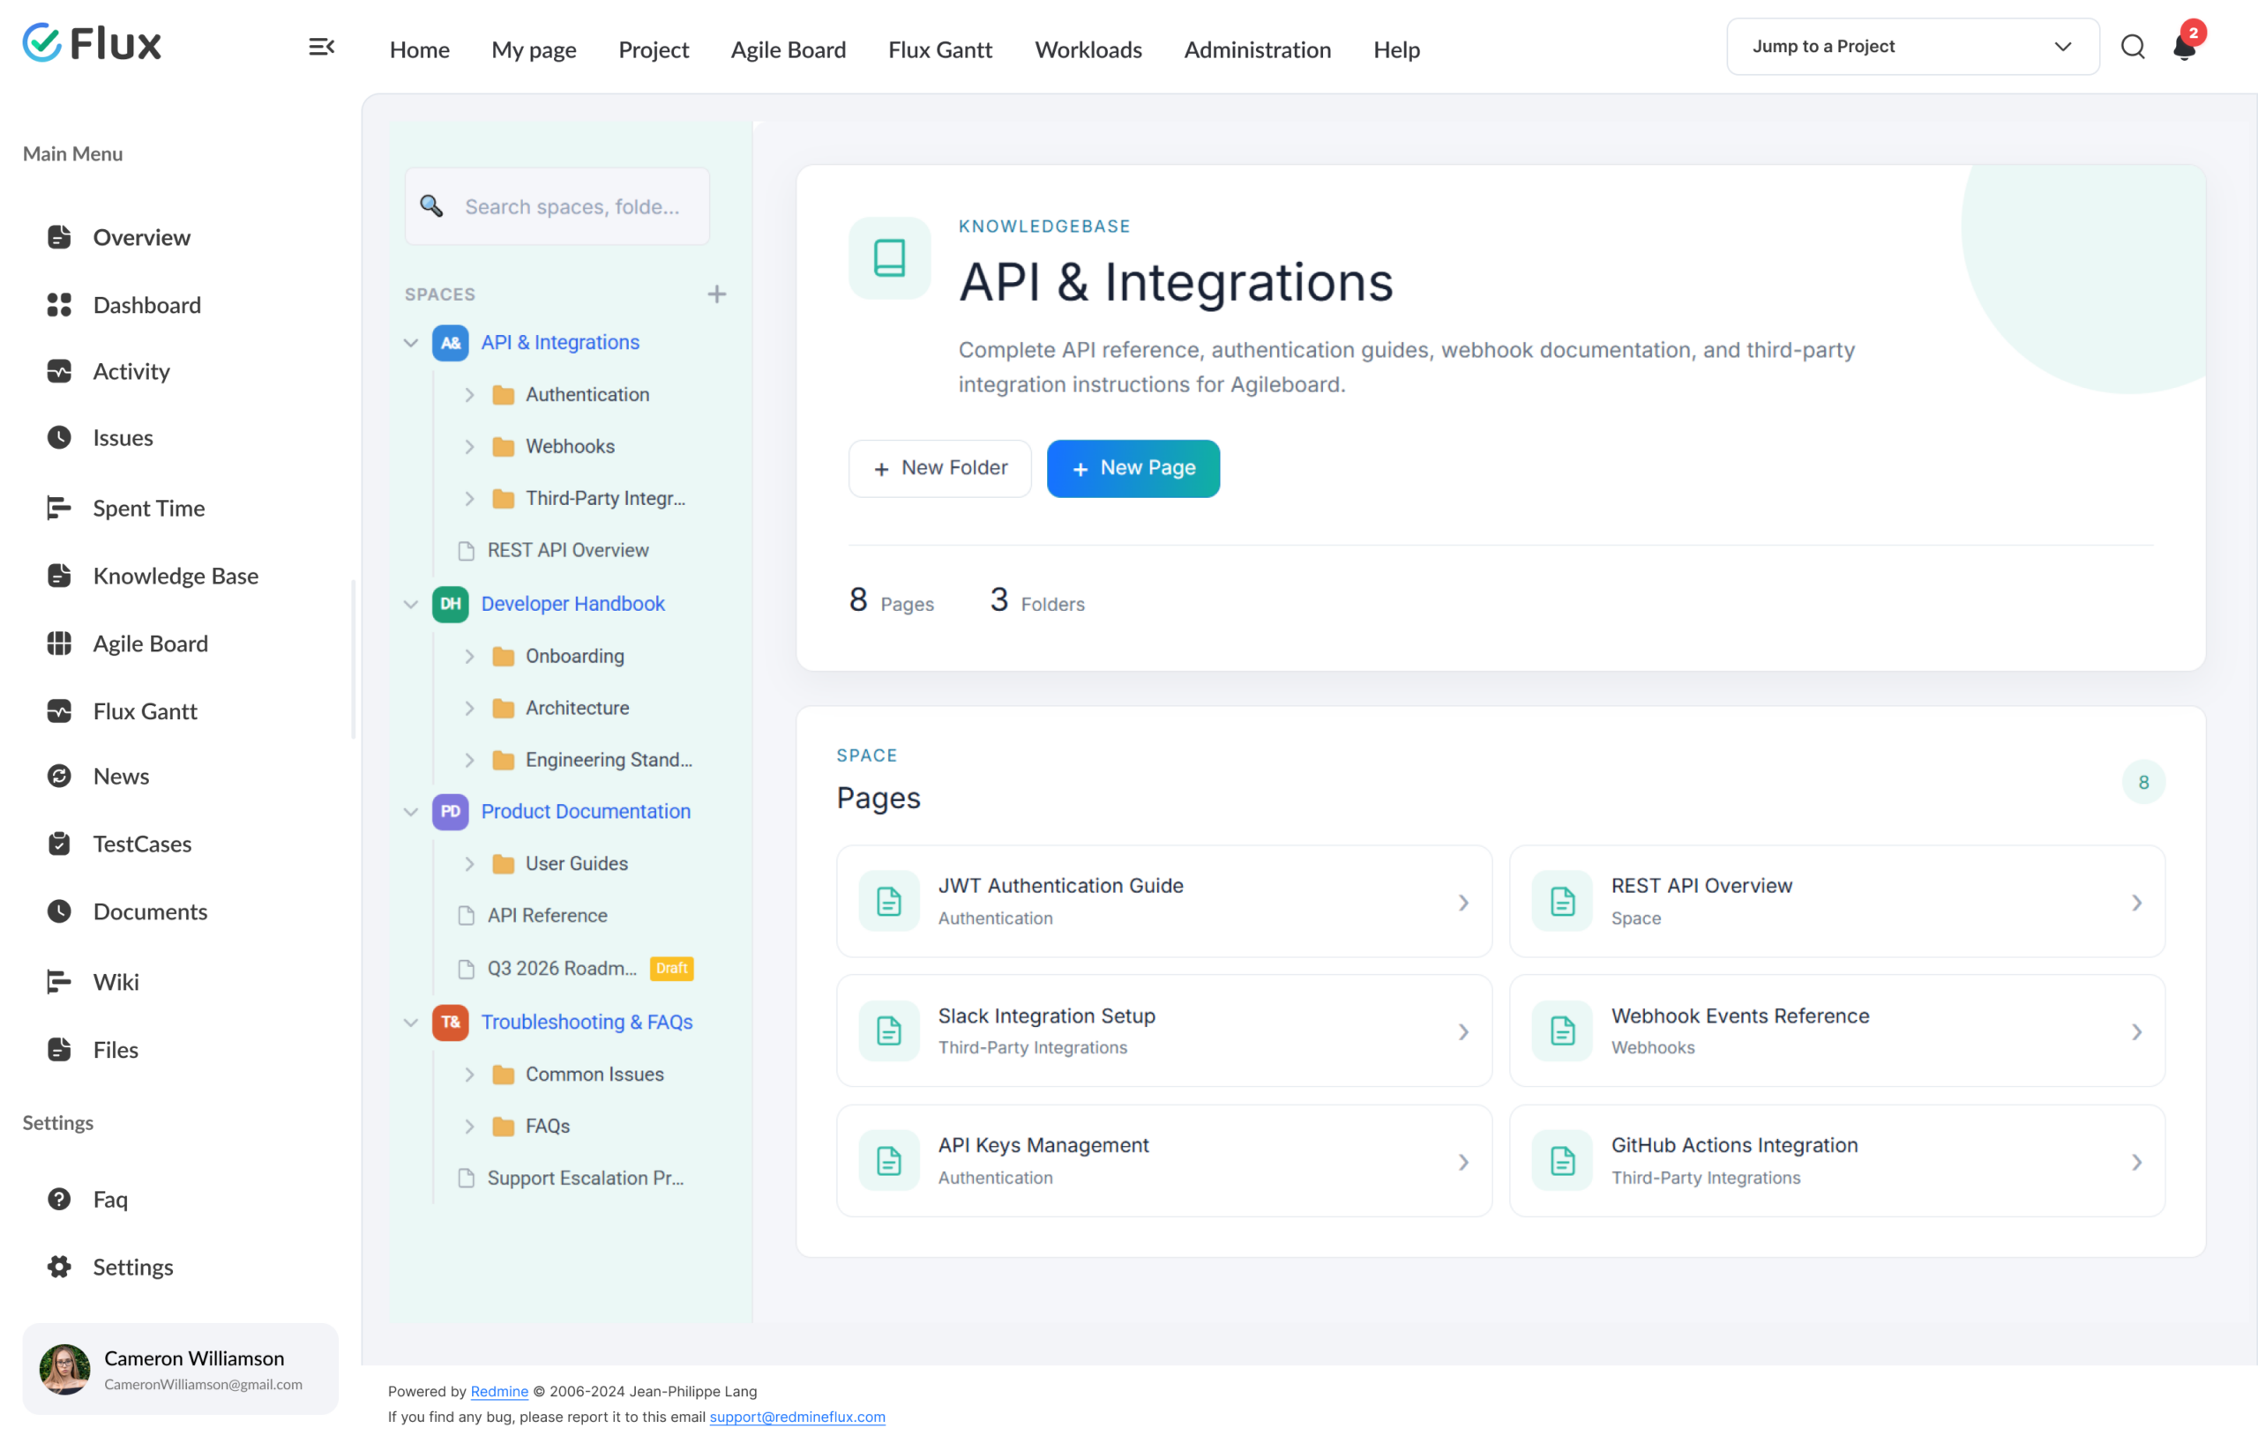Viewport: 2258px width, 1443px height.
Task: Open Project in top navigation
Action: click(654, 49)
